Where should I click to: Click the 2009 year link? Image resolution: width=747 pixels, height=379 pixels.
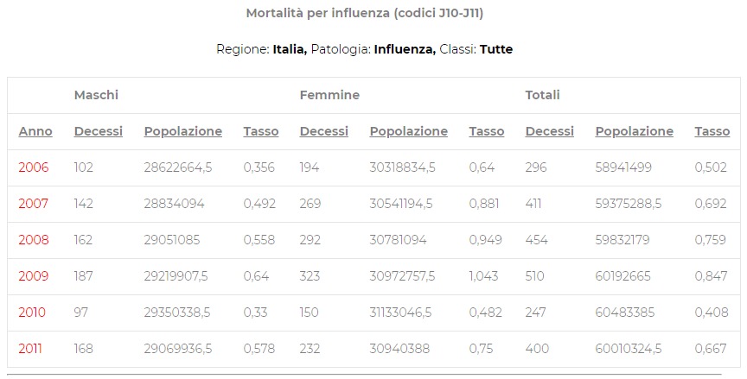pos(34,276)
